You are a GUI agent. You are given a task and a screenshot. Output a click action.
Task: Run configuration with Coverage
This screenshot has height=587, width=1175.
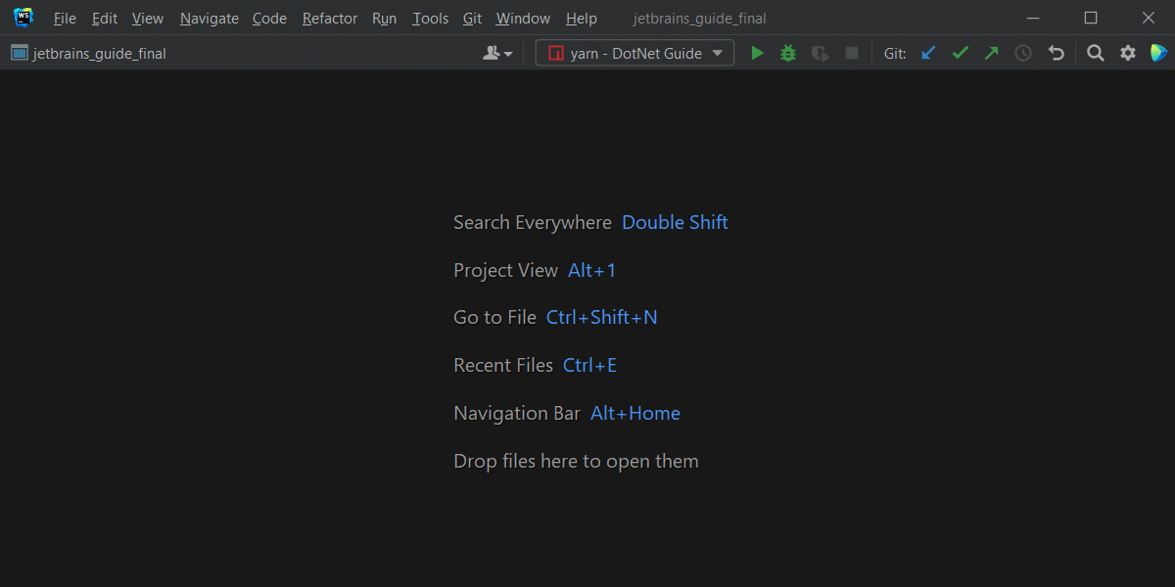820,53
